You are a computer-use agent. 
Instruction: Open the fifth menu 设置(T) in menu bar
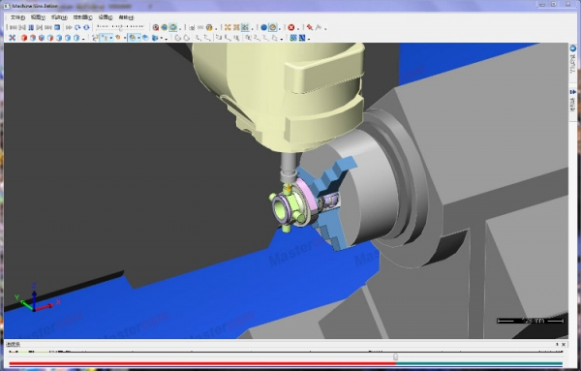[106, 17]
